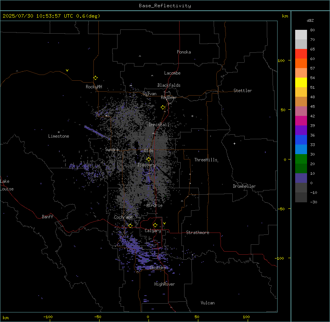Click the Sylvan label on the map
330x322 pixels.
[x=149, y=94]
